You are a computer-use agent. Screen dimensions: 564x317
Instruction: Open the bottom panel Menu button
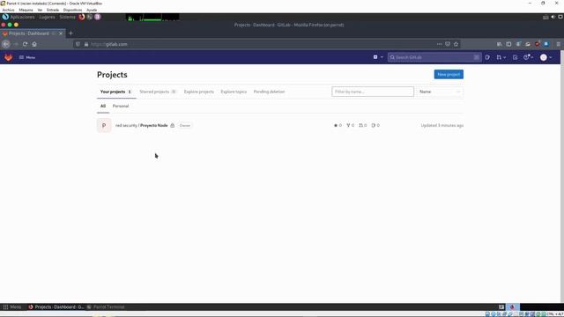[12, 307]
